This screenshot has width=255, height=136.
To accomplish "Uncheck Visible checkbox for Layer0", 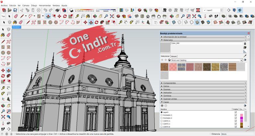I will coord(236,112).
